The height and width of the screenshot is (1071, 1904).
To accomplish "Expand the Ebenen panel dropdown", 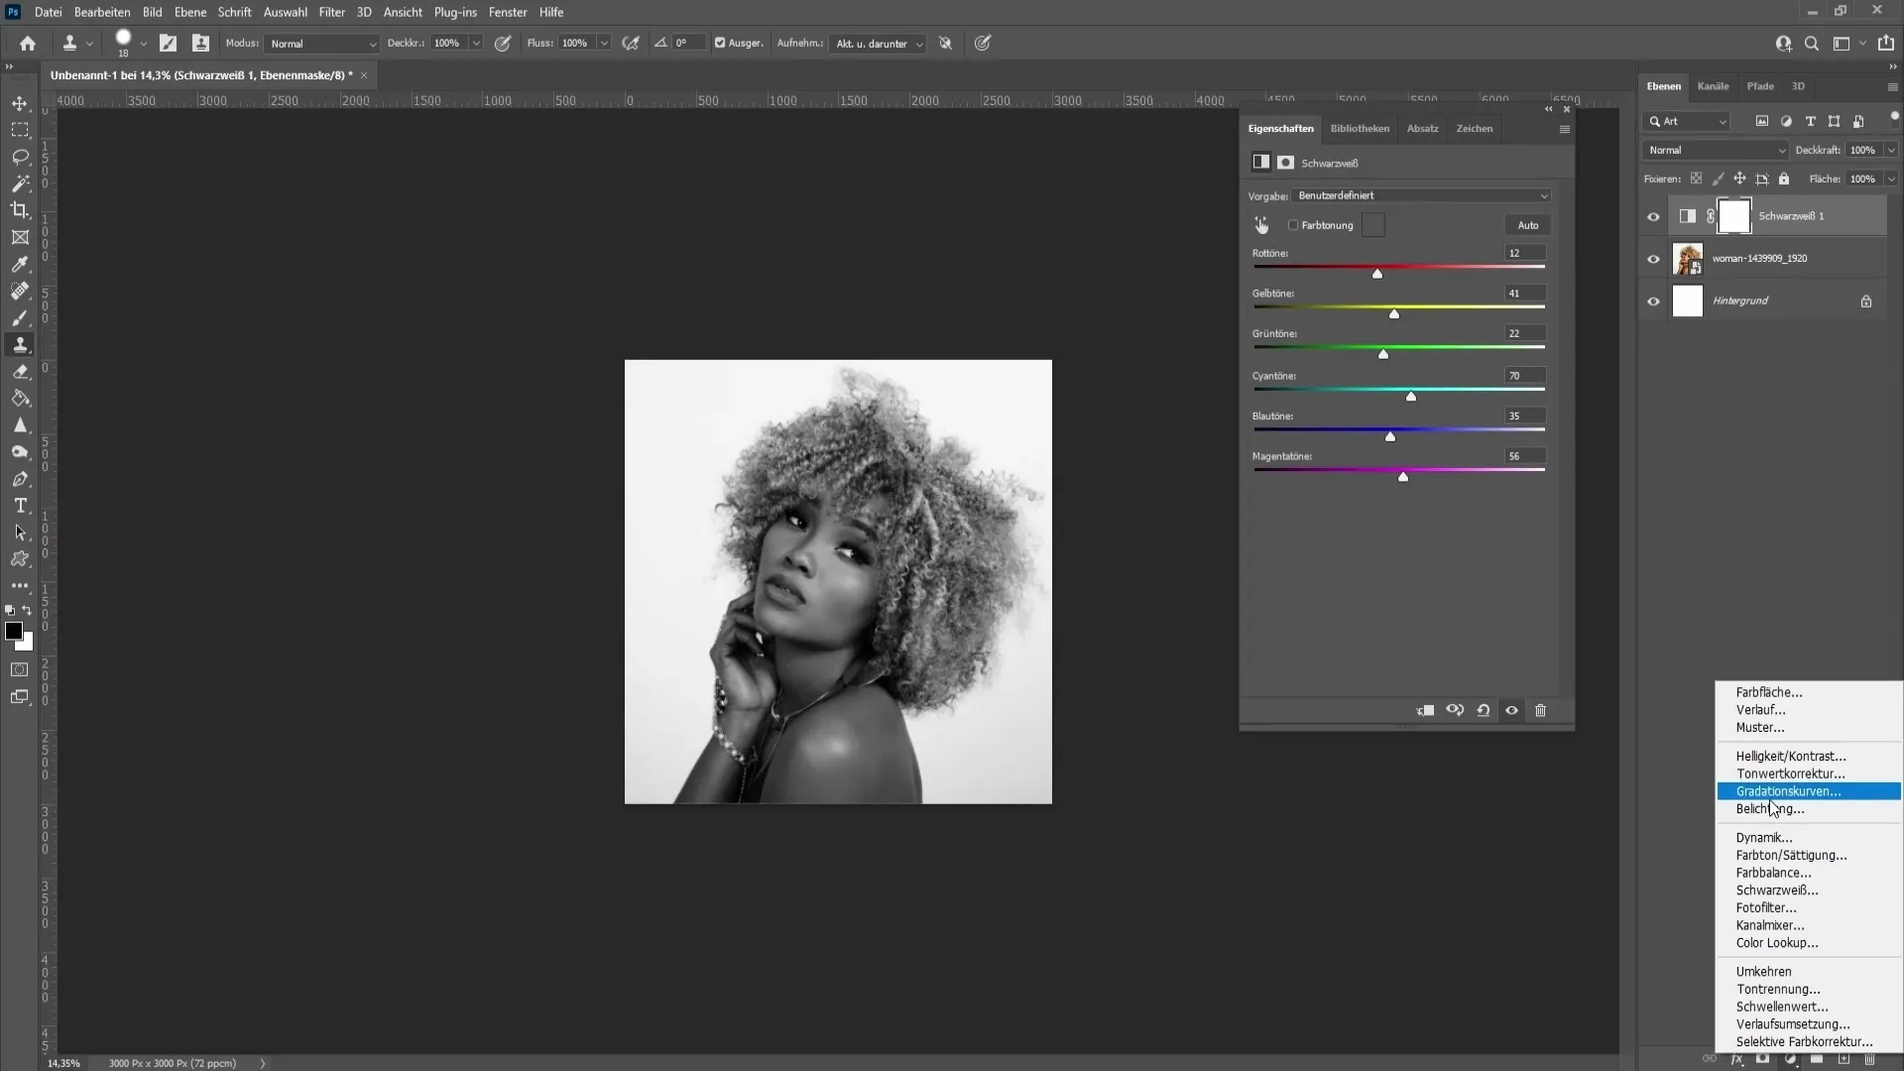I will tap(1895, 86).
